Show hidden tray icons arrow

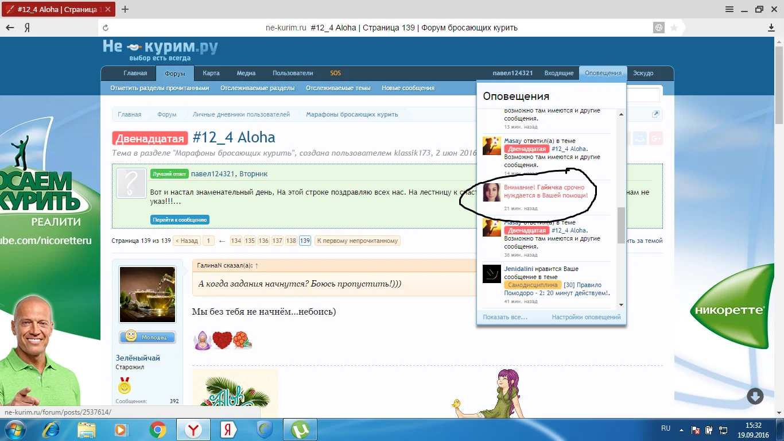tap(681, 430)
